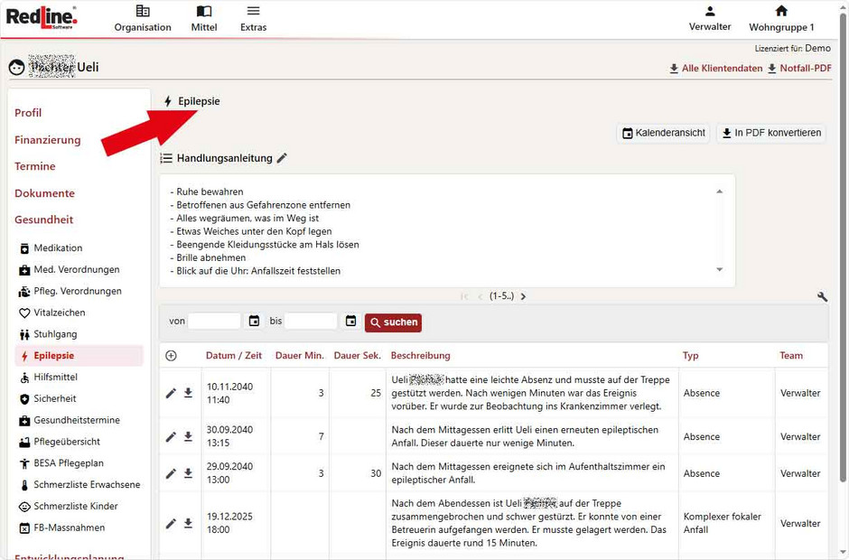Edit the 10.11.2040 epilepsy entry
This screenshot has height=560, width=849.
pos(171,393)
